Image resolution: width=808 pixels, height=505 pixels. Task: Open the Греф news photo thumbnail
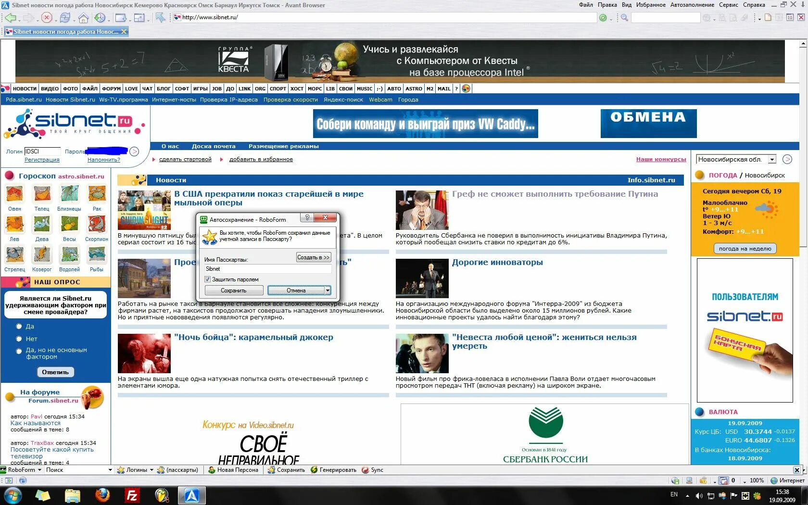tap(422, 210)
